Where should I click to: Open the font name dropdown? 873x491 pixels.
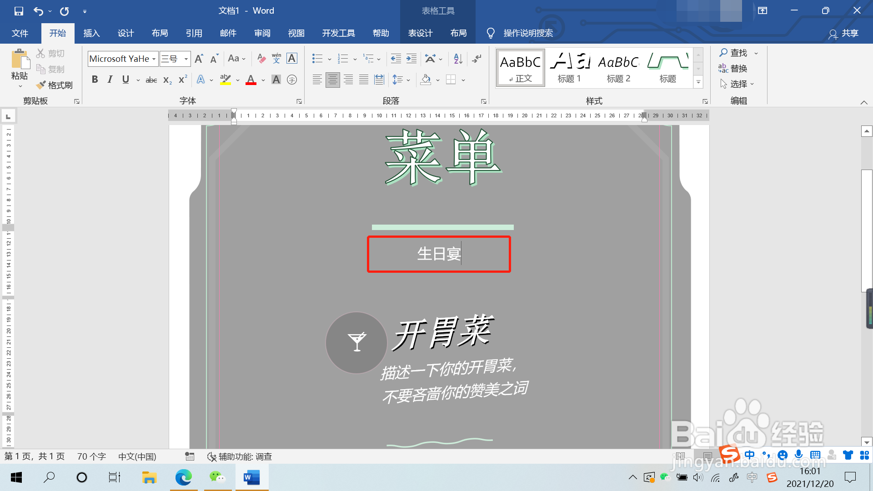(154, 59)
